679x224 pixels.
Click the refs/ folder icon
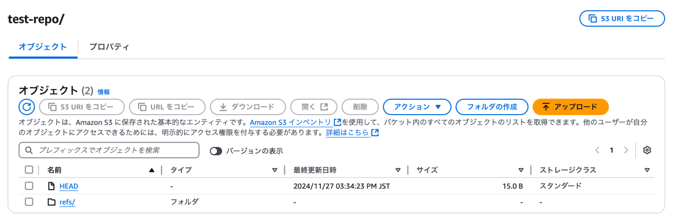51,202
